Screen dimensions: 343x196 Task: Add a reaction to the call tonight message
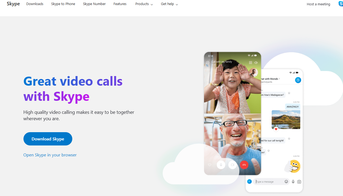(x=289, y=139)
